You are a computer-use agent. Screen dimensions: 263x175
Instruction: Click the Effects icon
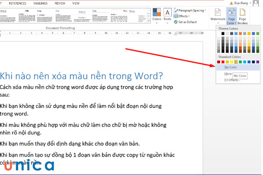coord(176,16)
